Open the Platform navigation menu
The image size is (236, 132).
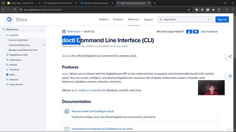104,19
